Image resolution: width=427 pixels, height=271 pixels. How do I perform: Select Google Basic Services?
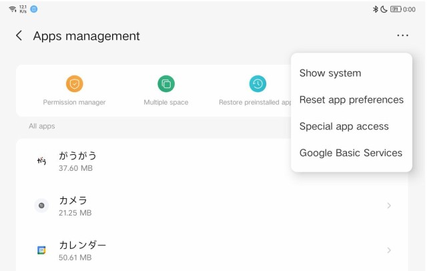[350, 153]
